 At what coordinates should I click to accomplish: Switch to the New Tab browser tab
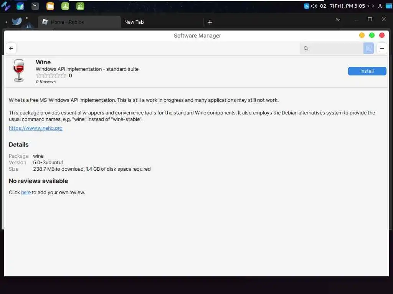162,22
